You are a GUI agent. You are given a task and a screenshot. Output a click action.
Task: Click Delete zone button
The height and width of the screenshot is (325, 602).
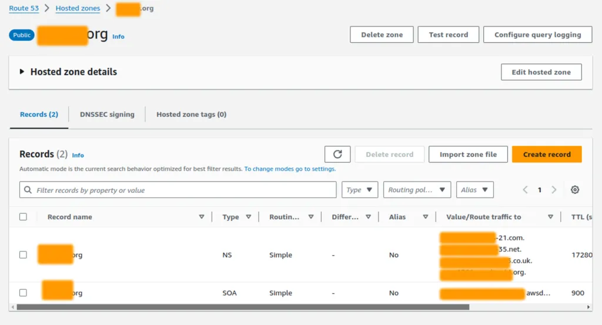click(382, 35)
